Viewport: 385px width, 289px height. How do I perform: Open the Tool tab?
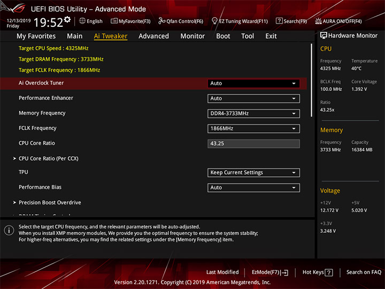[x=248, y=36]
